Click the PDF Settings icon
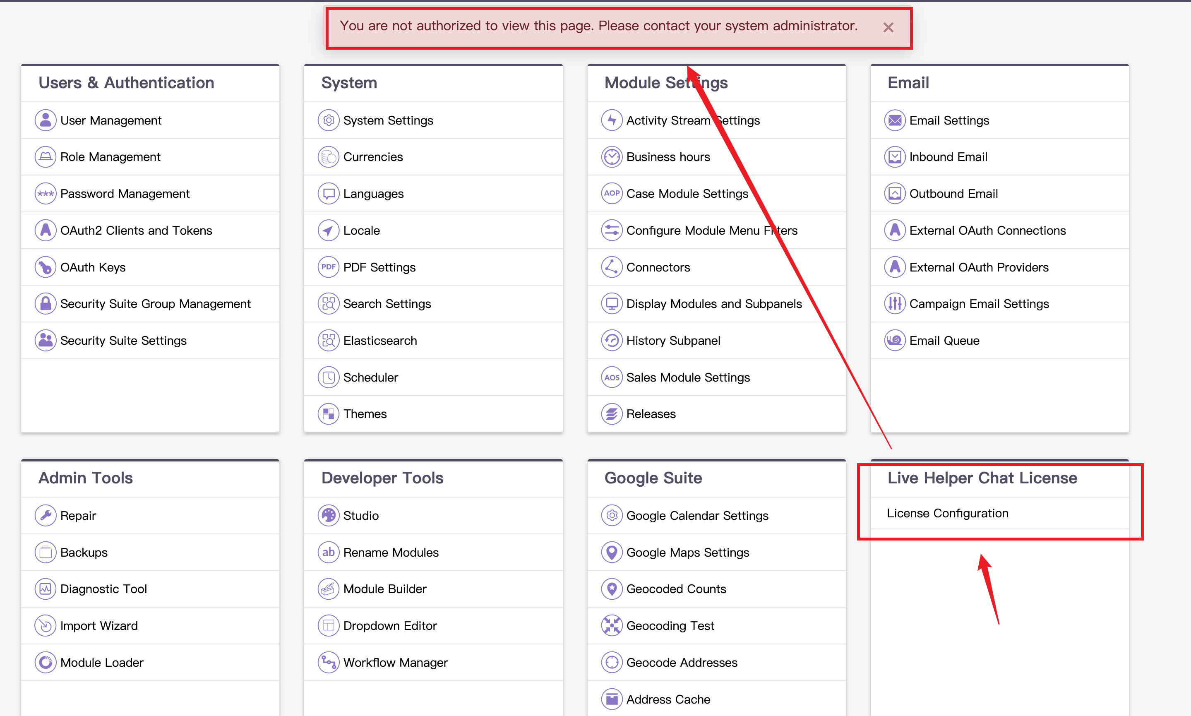The width and height of the screenshot is (1191, 716). pyautogui.click(x=329, y=267)
